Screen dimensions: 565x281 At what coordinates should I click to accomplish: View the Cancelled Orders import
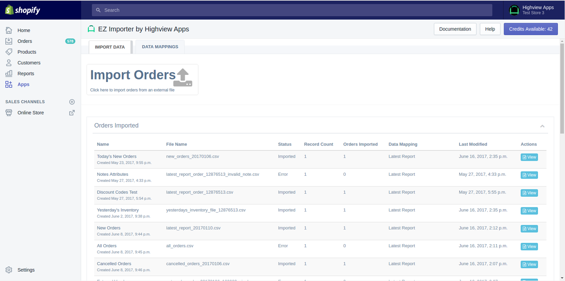click(529, 264)
